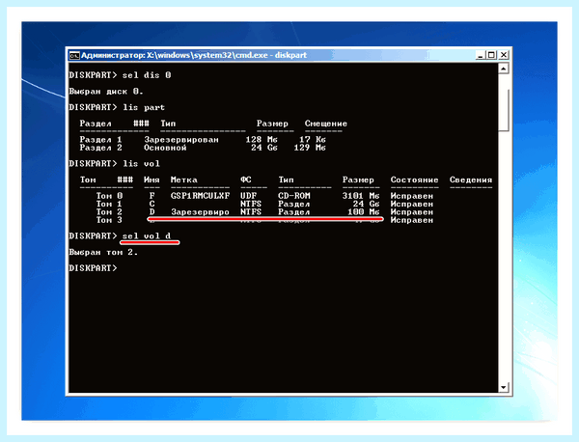
Task: Click the drive letter 'F' in volume list
Action: [152, 196]
